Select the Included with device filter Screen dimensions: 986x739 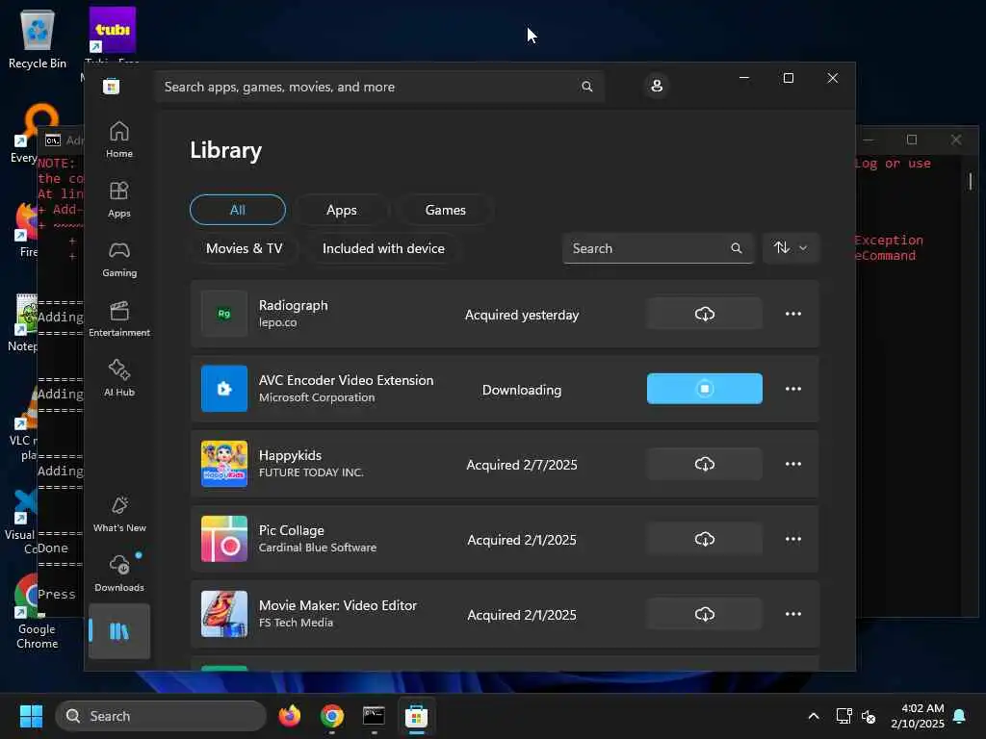point(383,248)
